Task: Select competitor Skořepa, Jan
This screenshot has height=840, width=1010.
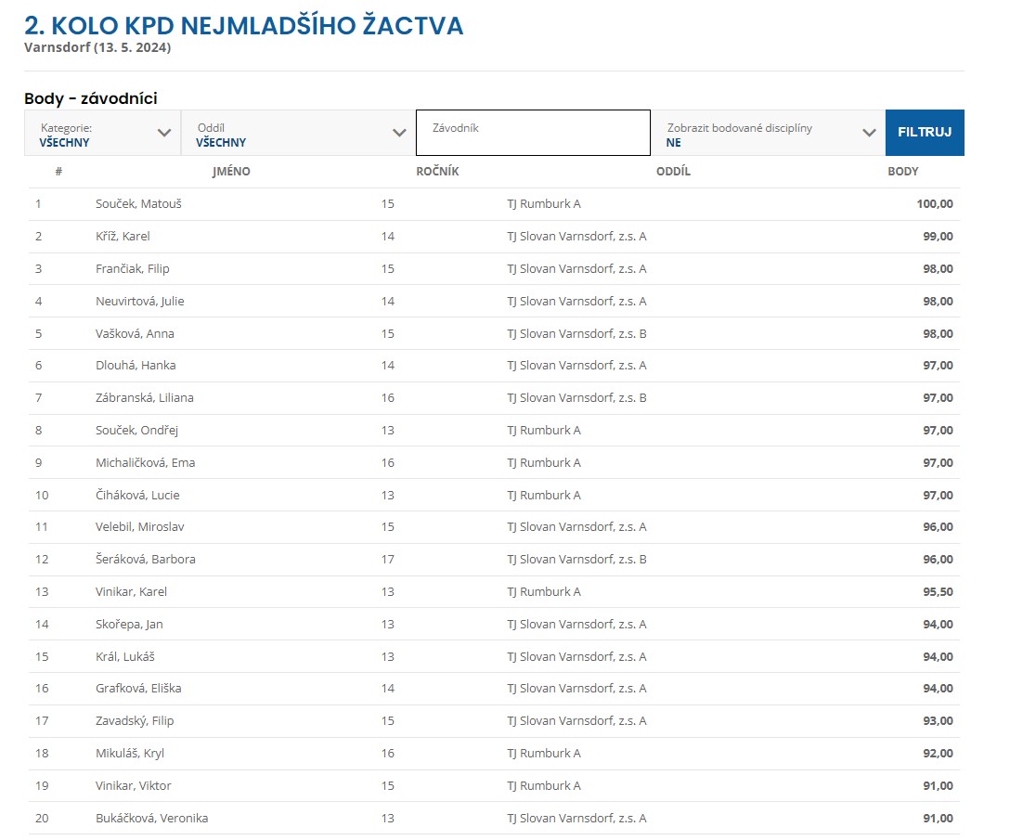Action: 129,625
